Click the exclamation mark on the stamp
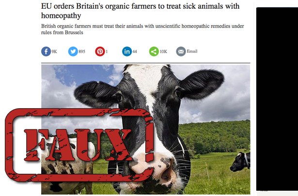The height and width of the screenshot is (196, 298). [150, 141]
